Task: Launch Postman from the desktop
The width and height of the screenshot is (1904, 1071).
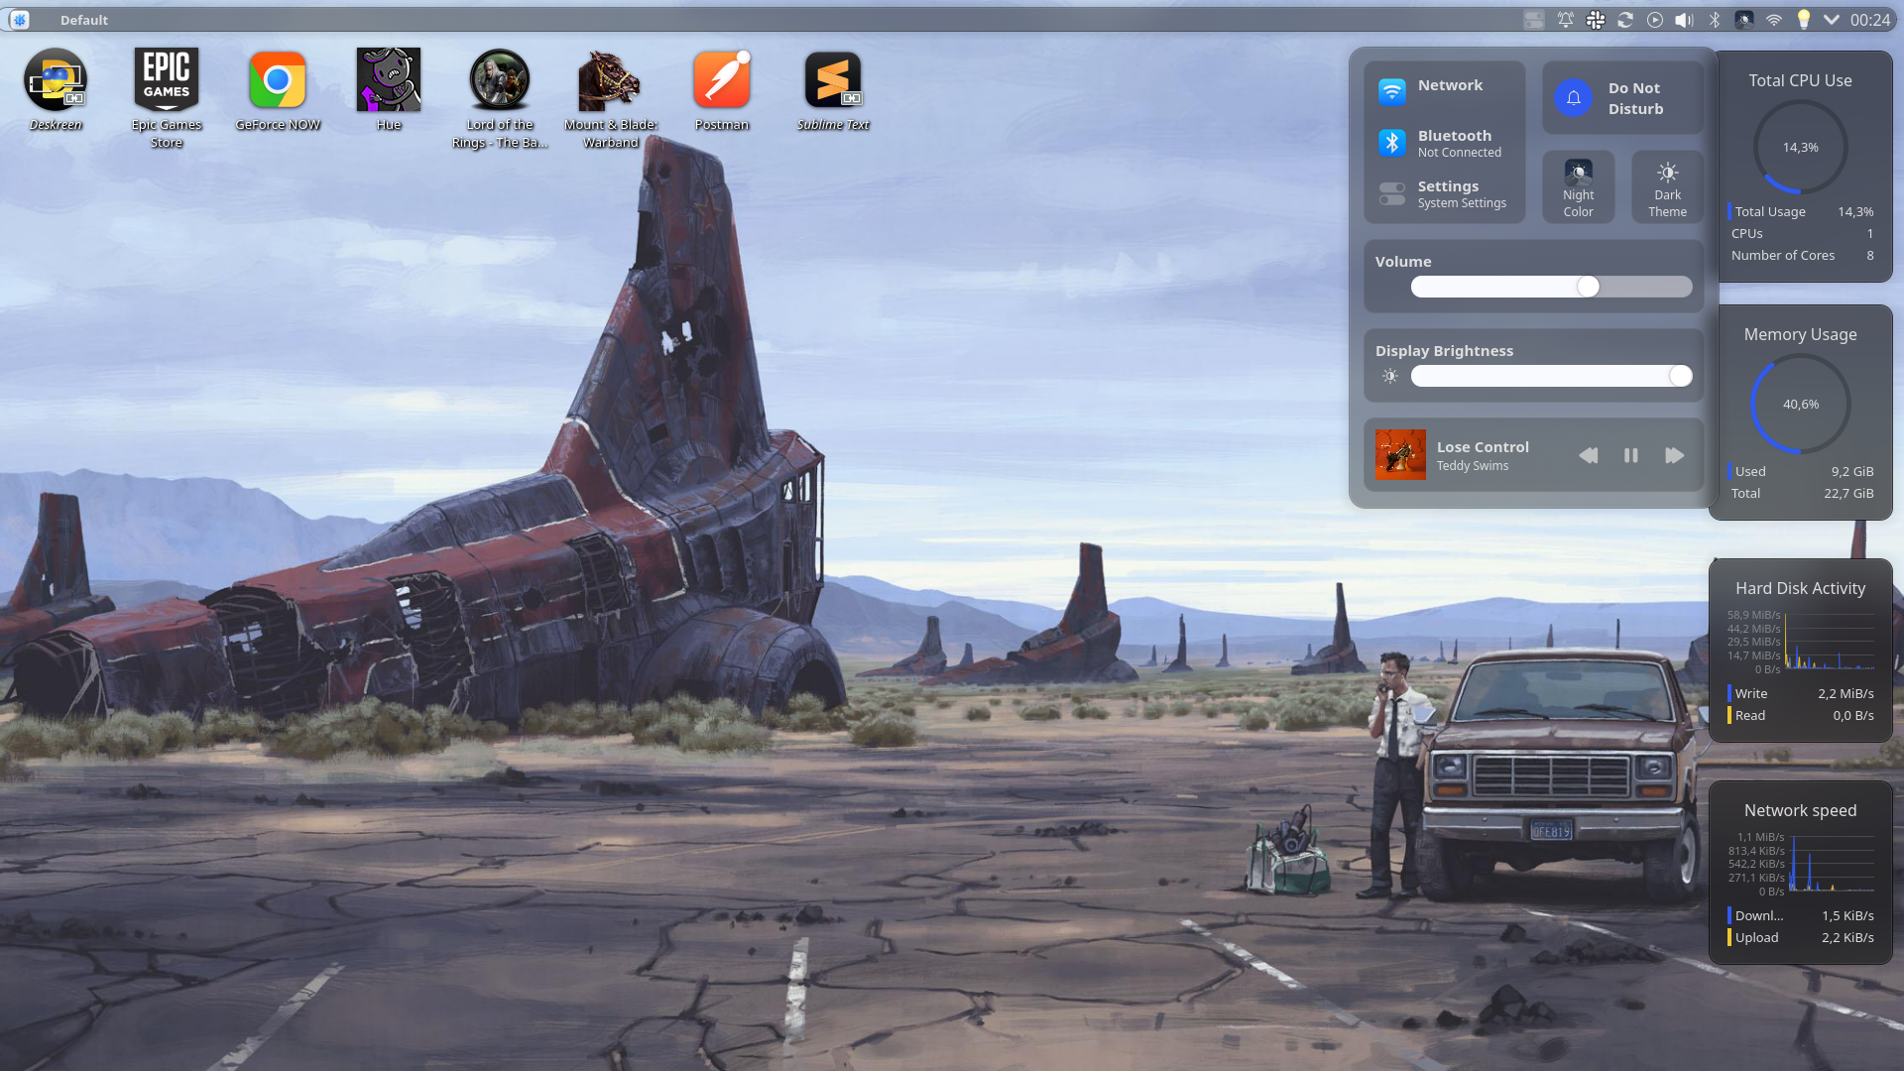Action: [722, 89]
